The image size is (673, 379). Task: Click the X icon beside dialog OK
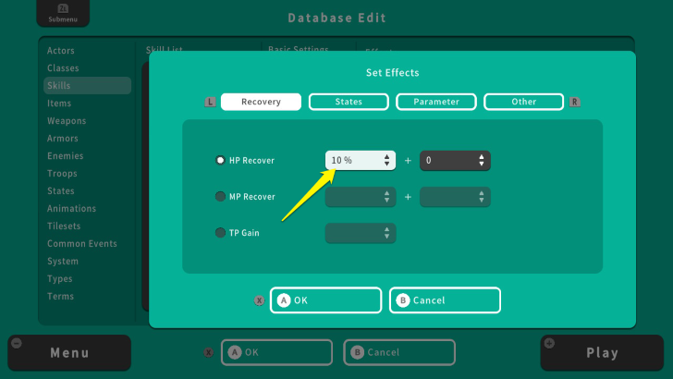pyautogui.click(x=259, y=300)
